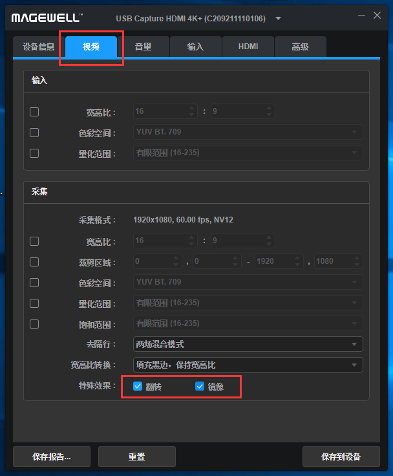Uncheck the 镜像 effect
393x476 pixels.
(x=199, y=386)
